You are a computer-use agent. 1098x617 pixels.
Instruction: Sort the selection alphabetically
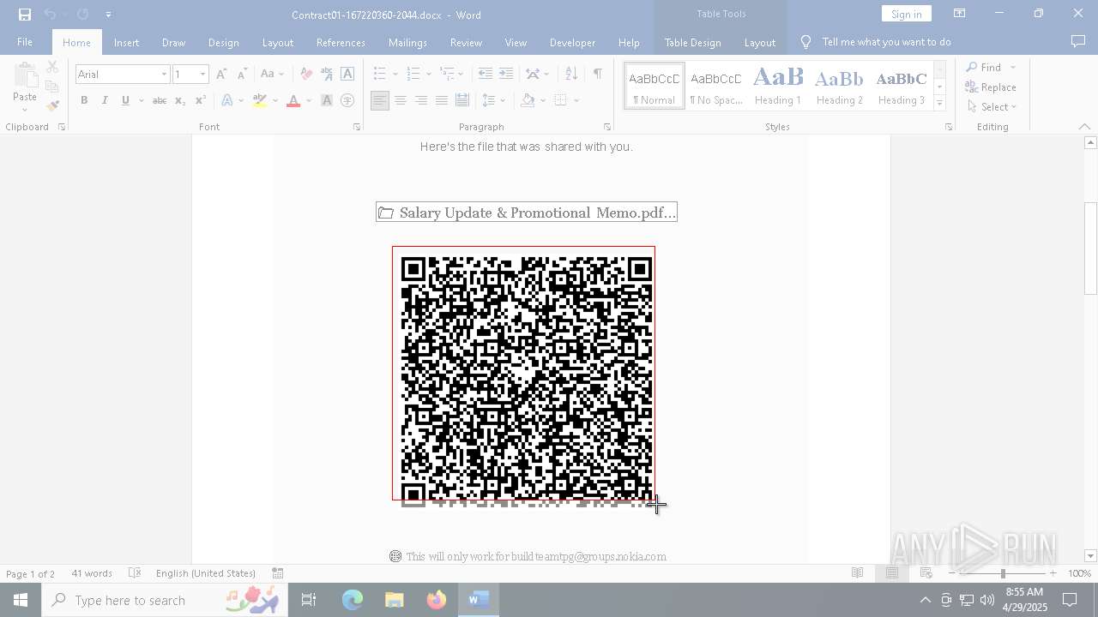[x=571, y=75]
